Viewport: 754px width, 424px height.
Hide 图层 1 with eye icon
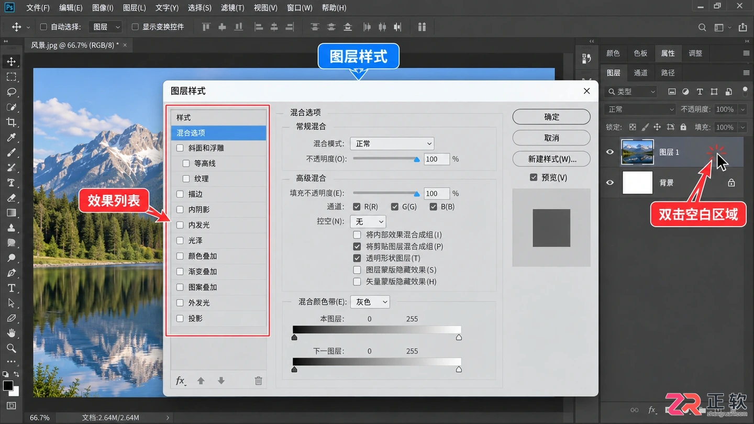tap(609, 152)
